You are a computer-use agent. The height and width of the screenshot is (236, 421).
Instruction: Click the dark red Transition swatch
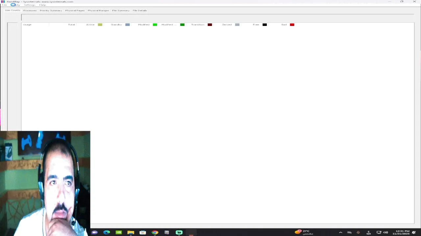pyautogui.click(x=210, y=25)
